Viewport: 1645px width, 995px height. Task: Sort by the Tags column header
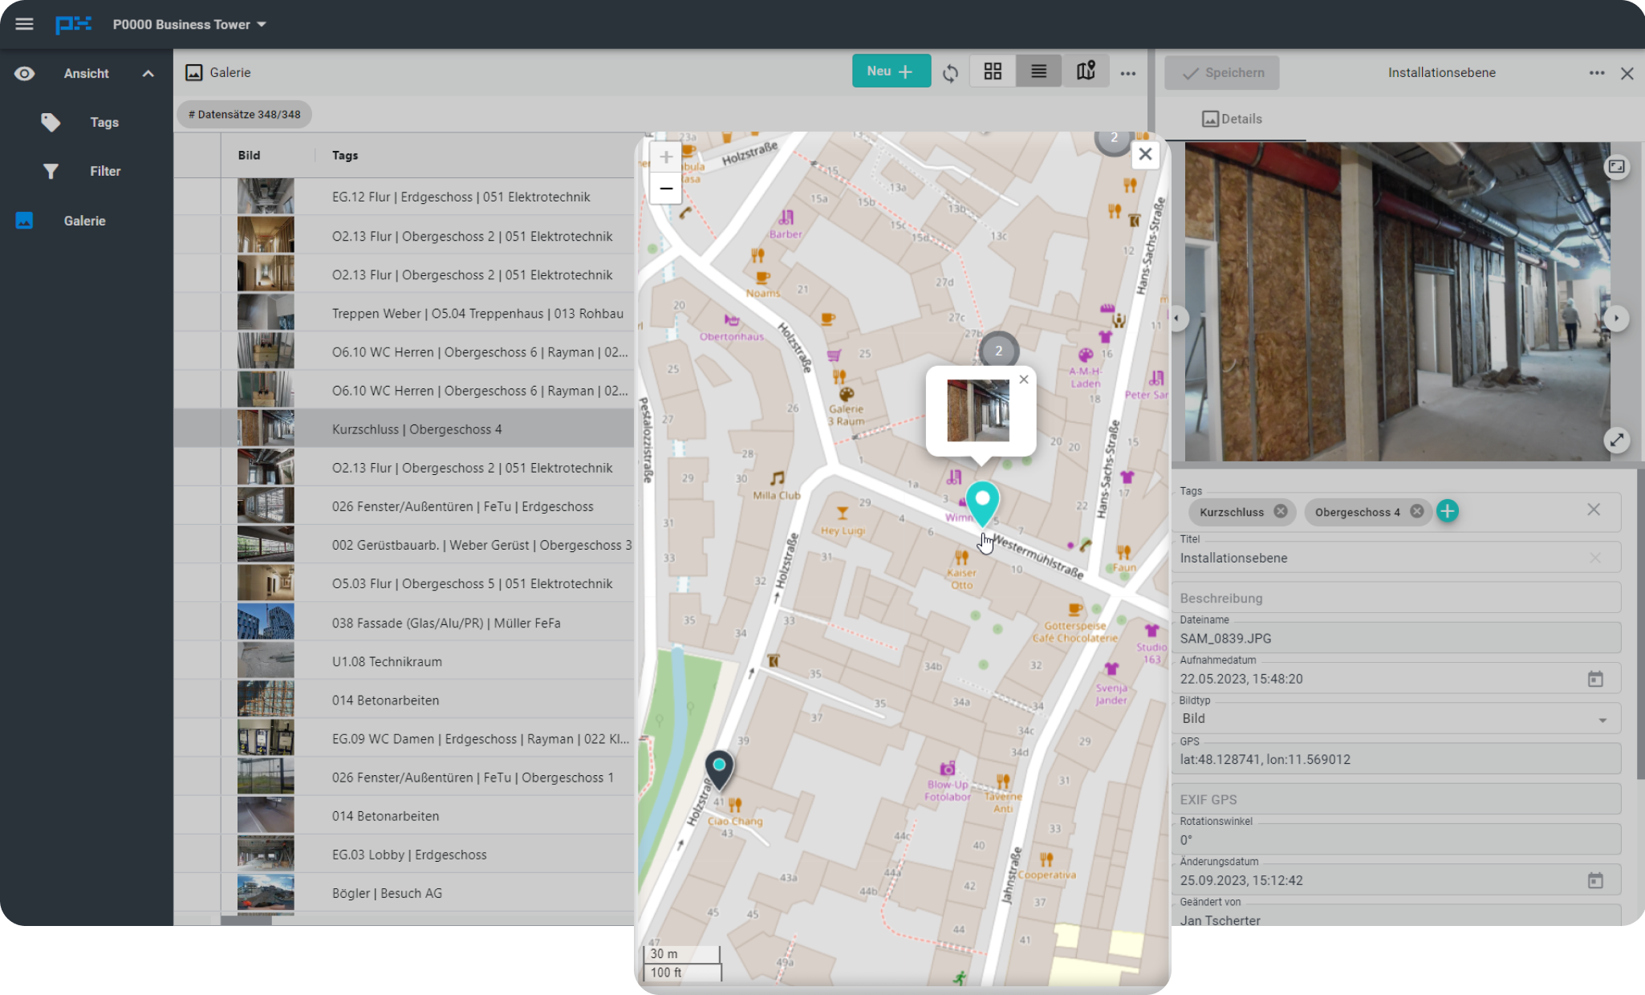coord(345,156)
